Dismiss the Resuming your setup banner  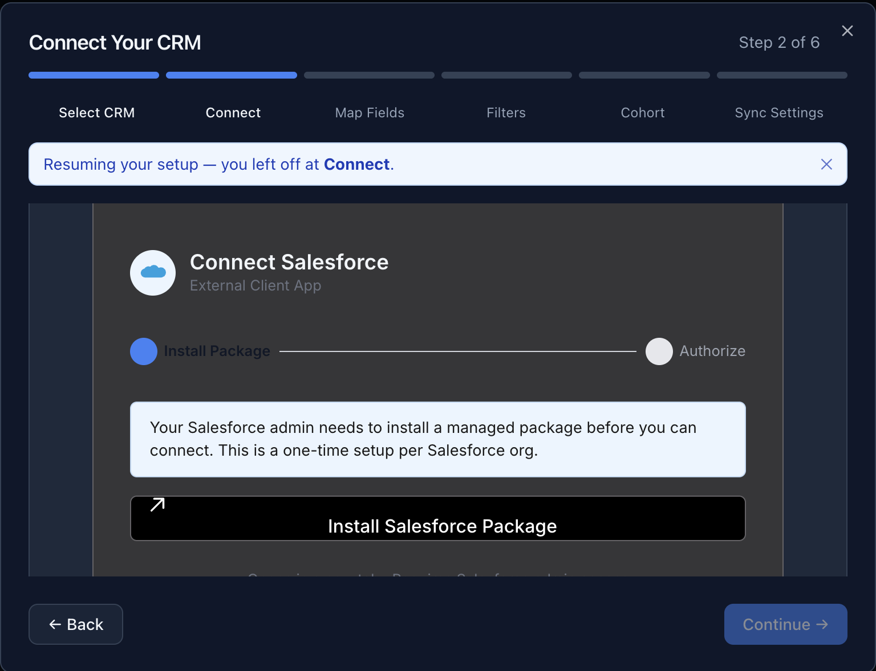(x=826, y=164)
